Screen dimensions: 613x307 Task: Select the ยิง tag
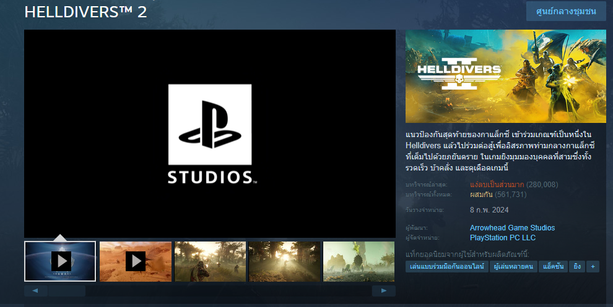tap(577, 267)
